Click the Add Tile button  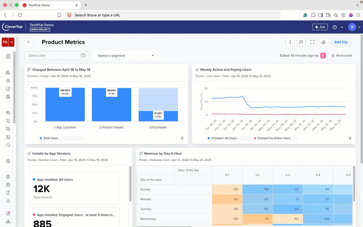341,42
